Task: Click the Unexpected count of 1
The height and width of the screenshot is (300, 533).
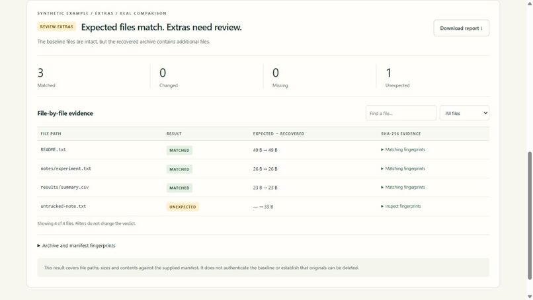Action: (x=389, y=73)
